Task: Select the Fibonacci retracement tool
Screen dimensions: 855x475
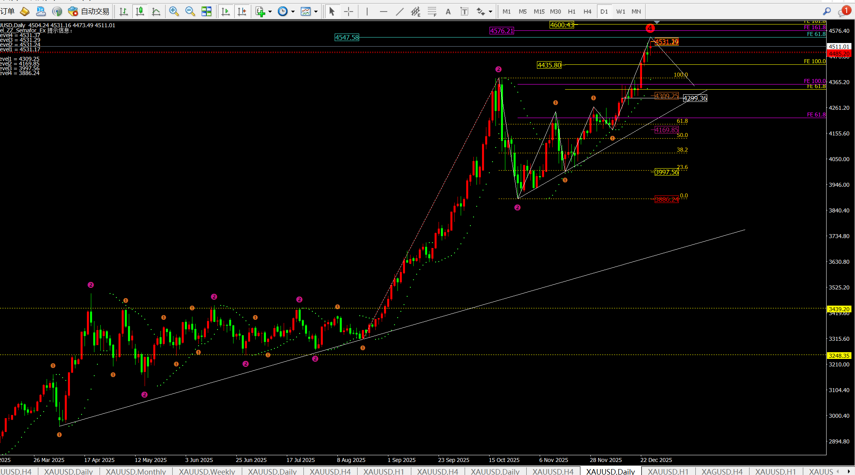Action: tap(432, 11)
